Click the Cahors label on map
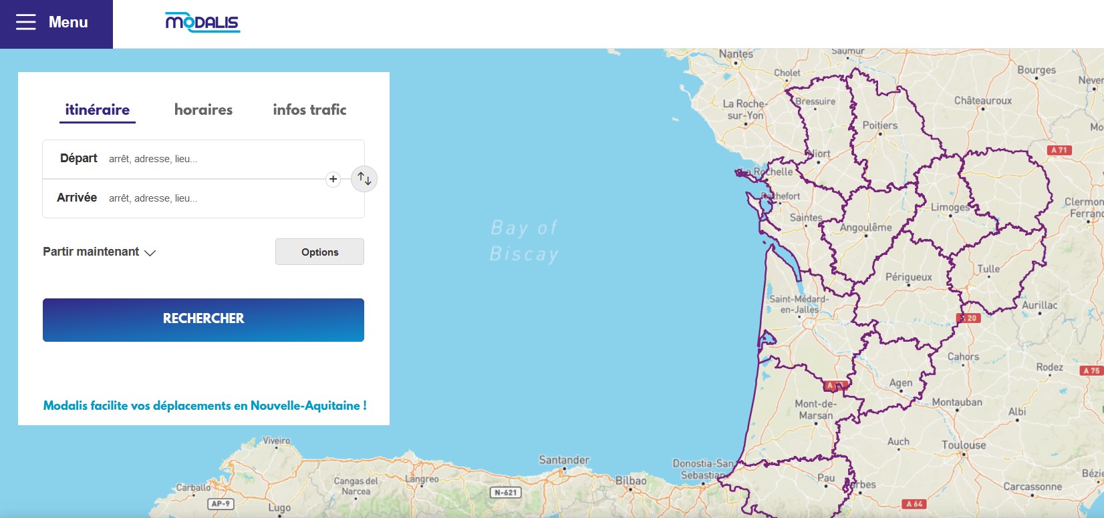Viewport: 1104px width, 518px height. (x=963, y=357)
